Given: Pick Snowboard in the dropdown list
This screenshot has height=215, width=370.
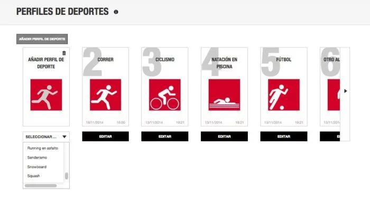Looking at the screenshot, I should 37,167.
